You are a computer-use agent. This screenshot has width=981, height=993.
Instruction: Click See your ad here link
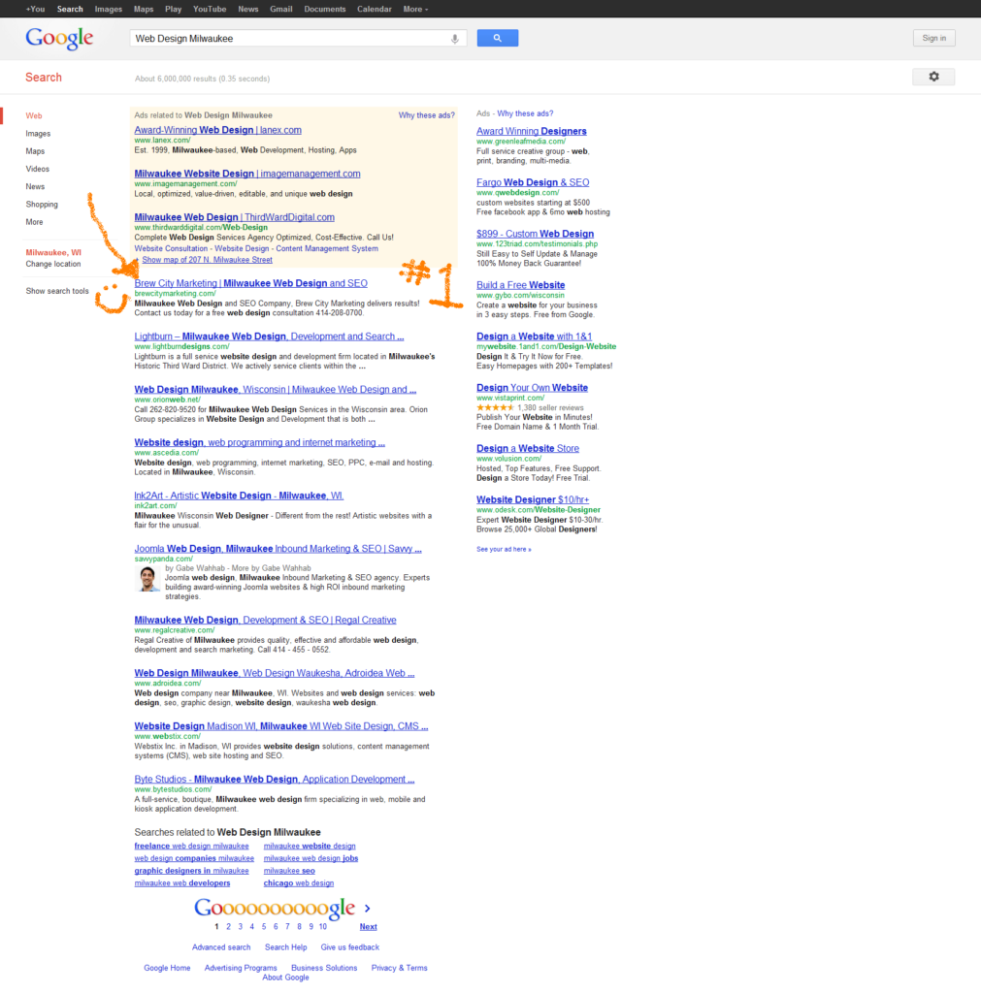click(504, 549)
